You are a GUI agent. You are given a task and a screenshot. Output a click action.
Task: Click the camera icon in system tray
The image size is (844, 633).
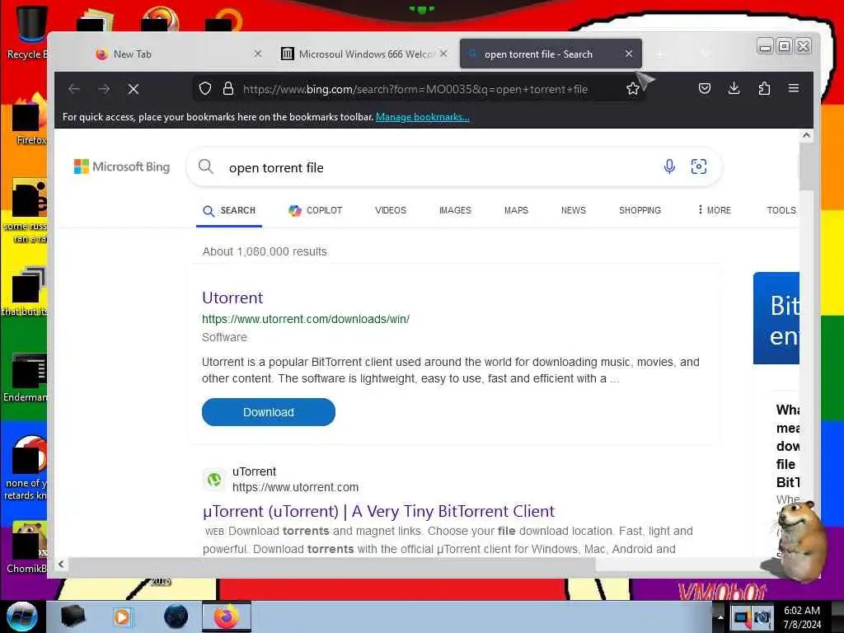coord(762,617)
